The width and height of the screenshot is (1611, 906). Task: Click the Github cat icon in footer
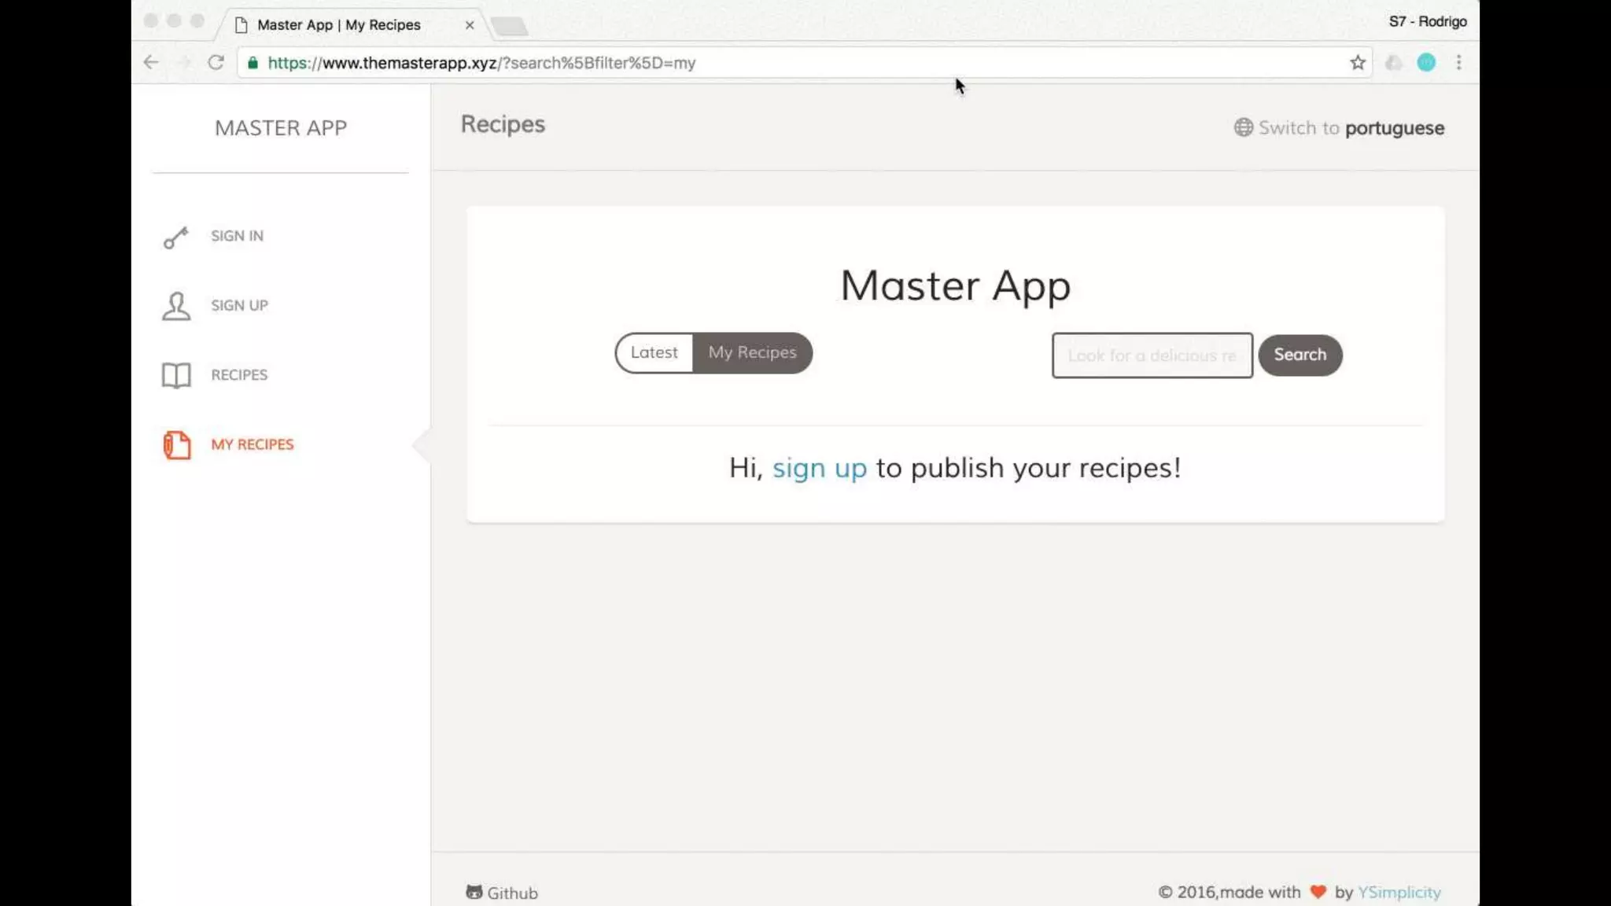coord(474,892)
